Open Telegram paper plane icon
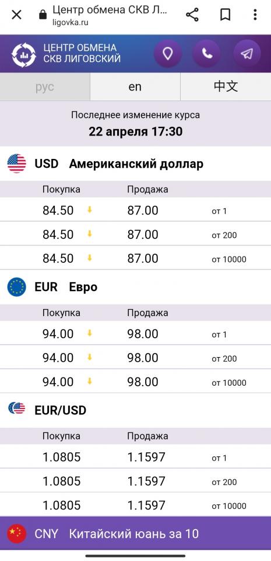 click(x=247, y=54)
